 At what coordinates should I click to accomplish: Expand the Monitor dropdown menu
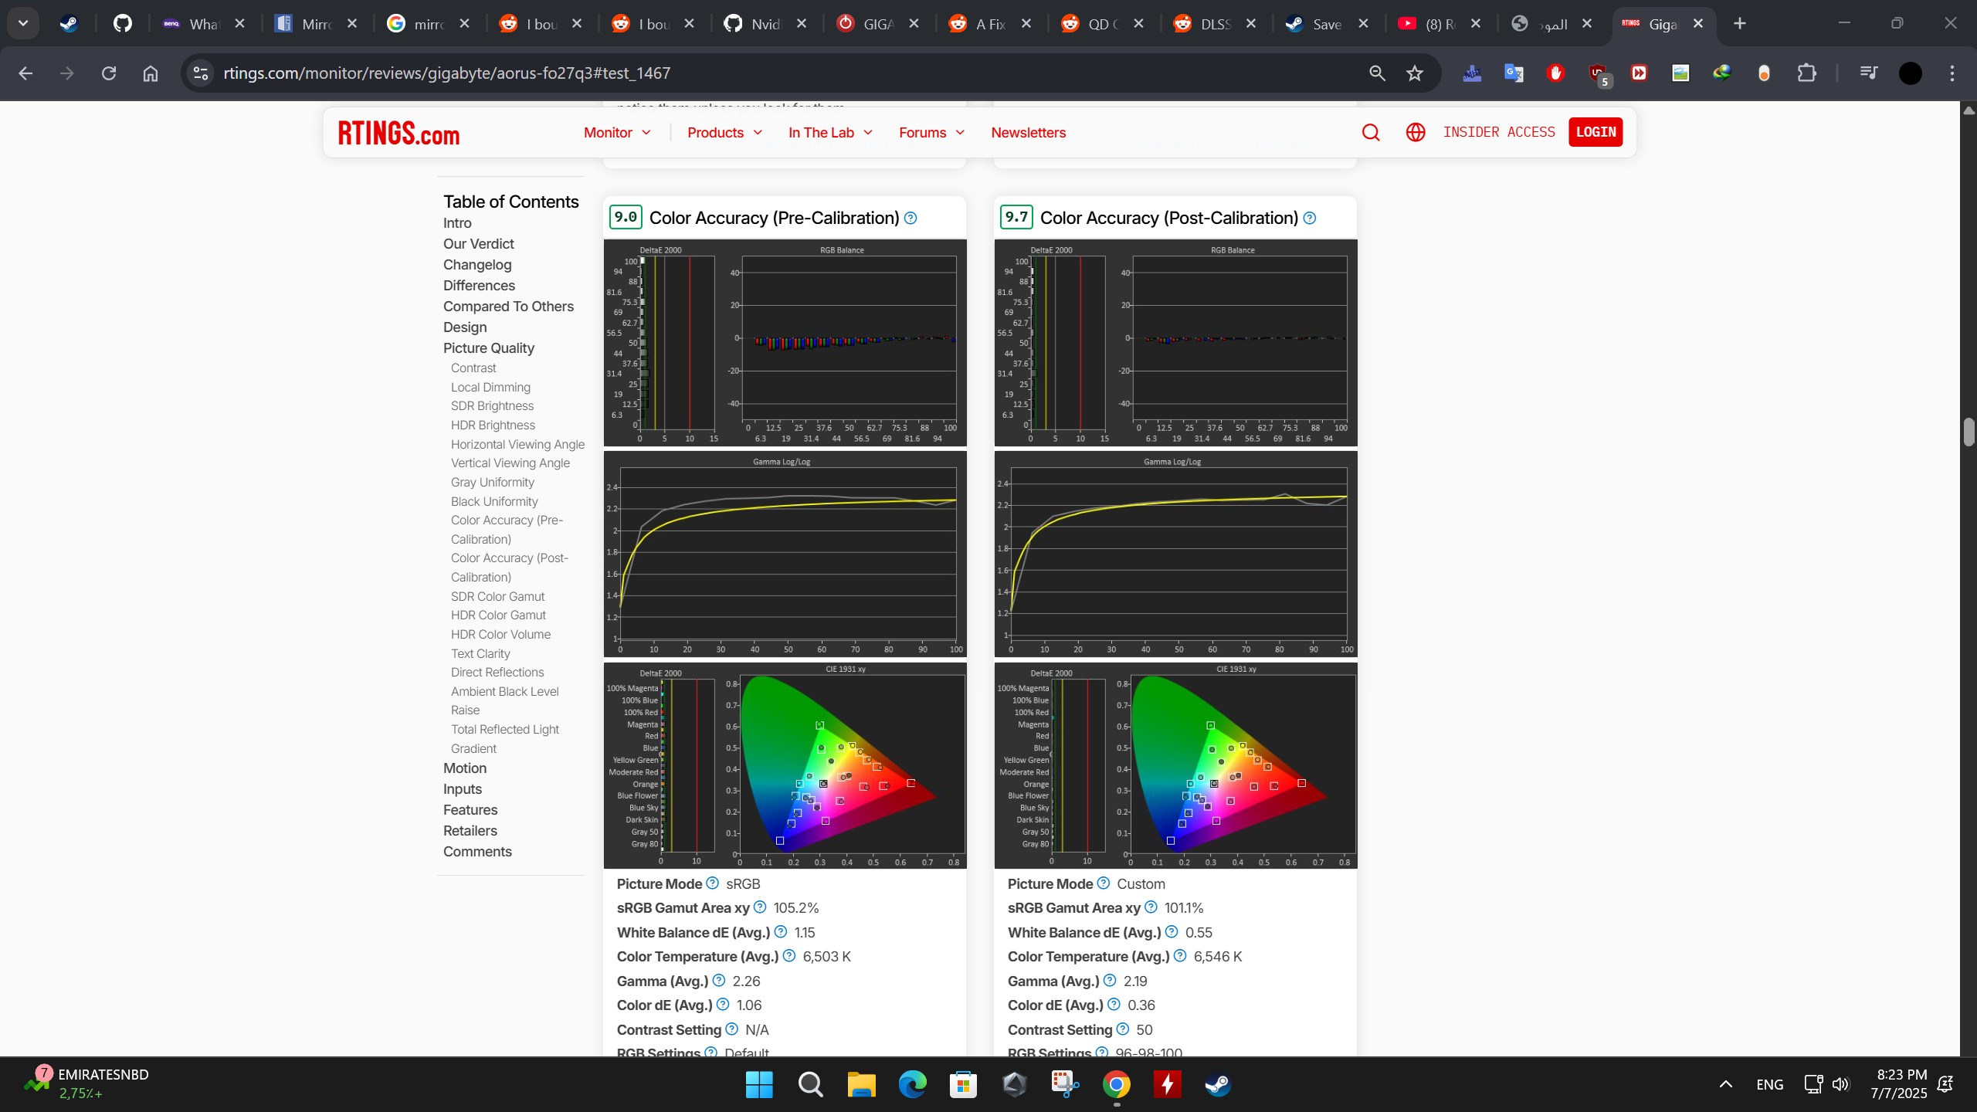[x=618, y=133]
